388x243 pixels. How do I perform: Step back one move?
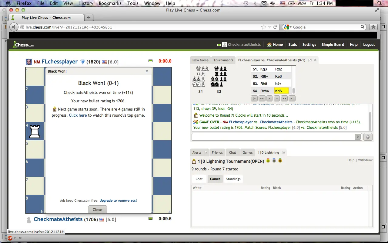269,98
